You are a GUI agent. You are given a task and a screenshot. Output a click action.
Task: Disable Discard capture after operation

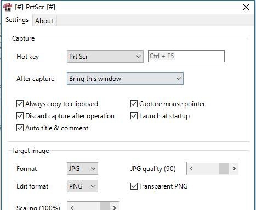click(20, 116)
